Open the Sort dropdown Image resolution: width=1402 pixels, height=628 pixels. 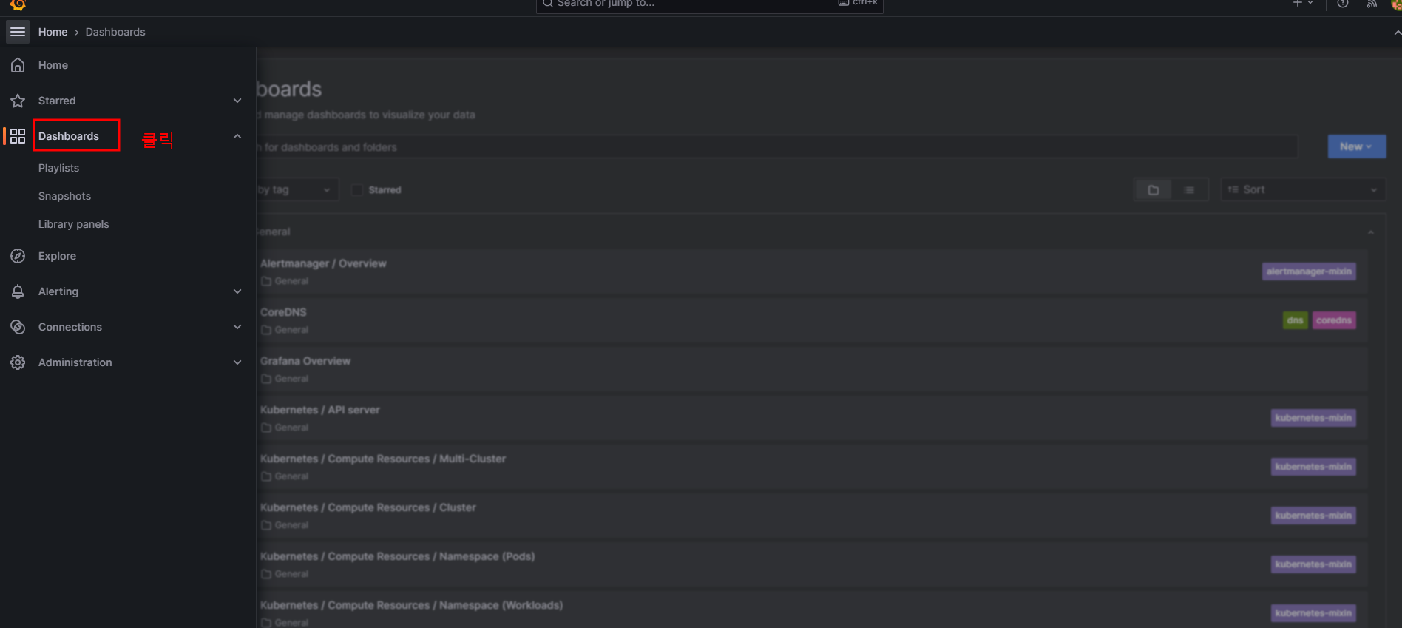(1303, 190)
